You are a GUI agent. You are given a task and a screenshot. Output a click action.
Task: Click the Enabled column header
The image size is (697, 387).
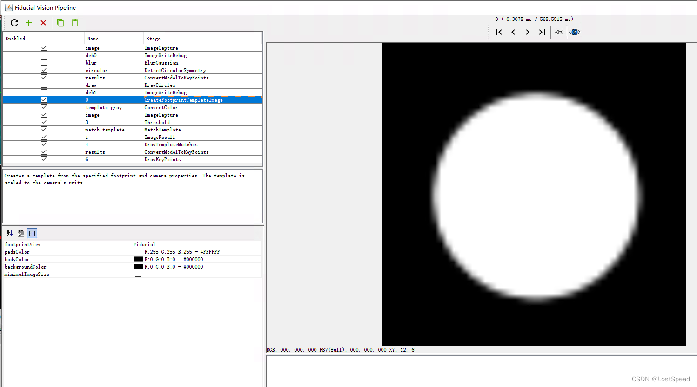coord(44,39)
